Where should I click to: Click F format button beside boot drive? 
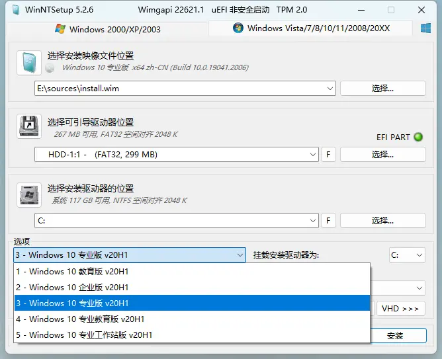click(x=328, y=155)
